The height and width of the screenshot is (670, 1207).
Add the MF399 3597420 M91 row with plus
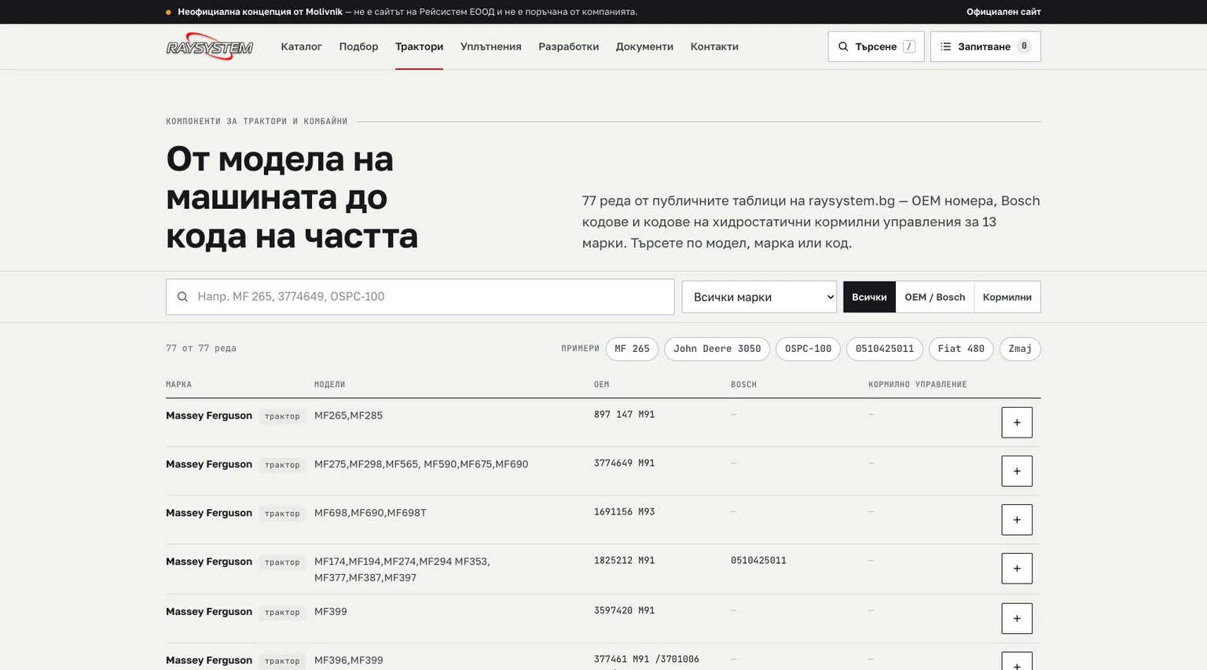[x=1017, y=618]
